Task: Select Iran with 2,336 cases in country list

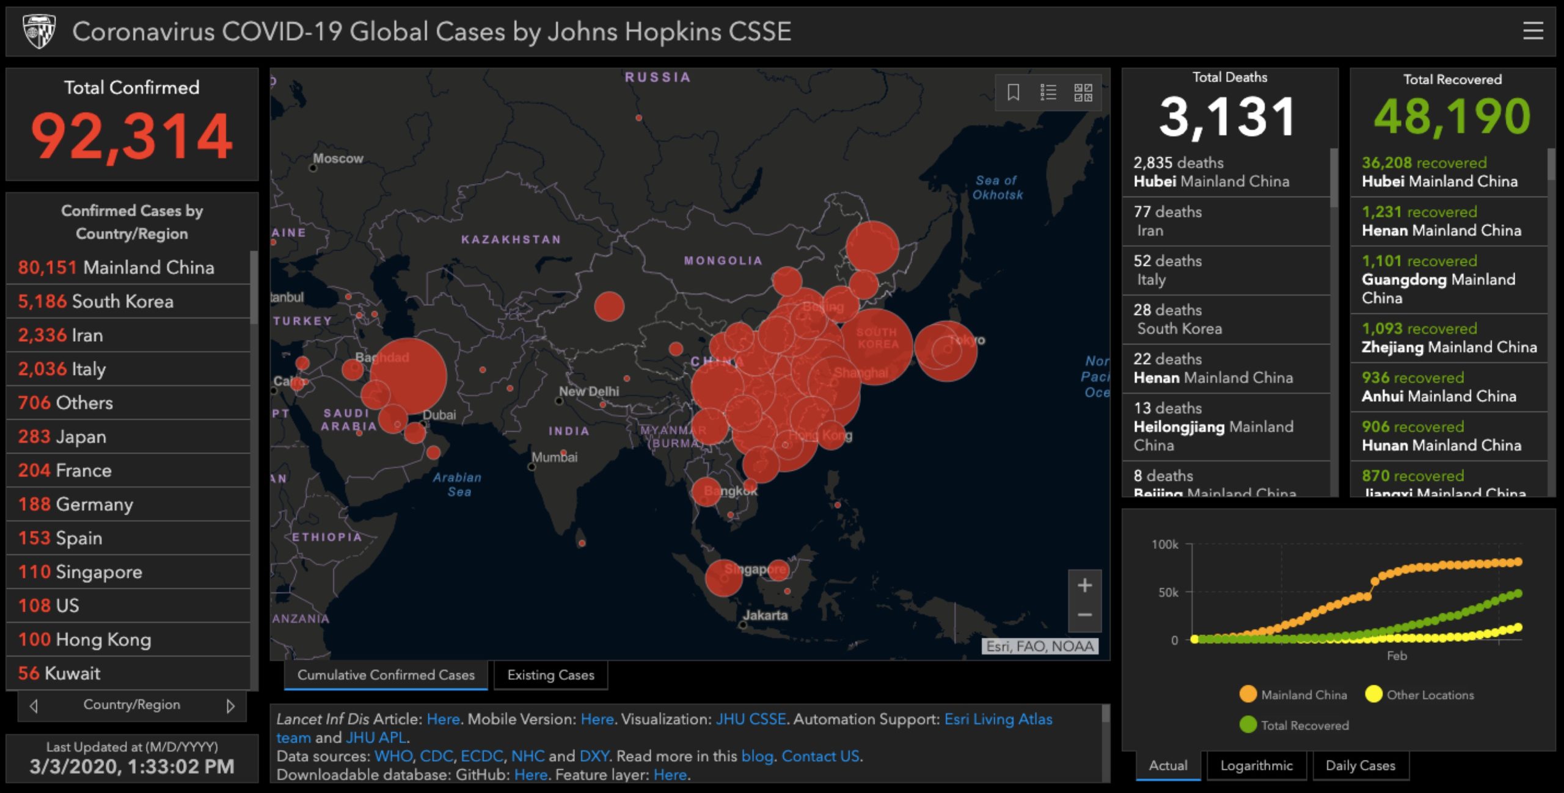Action: click(128, 335)
